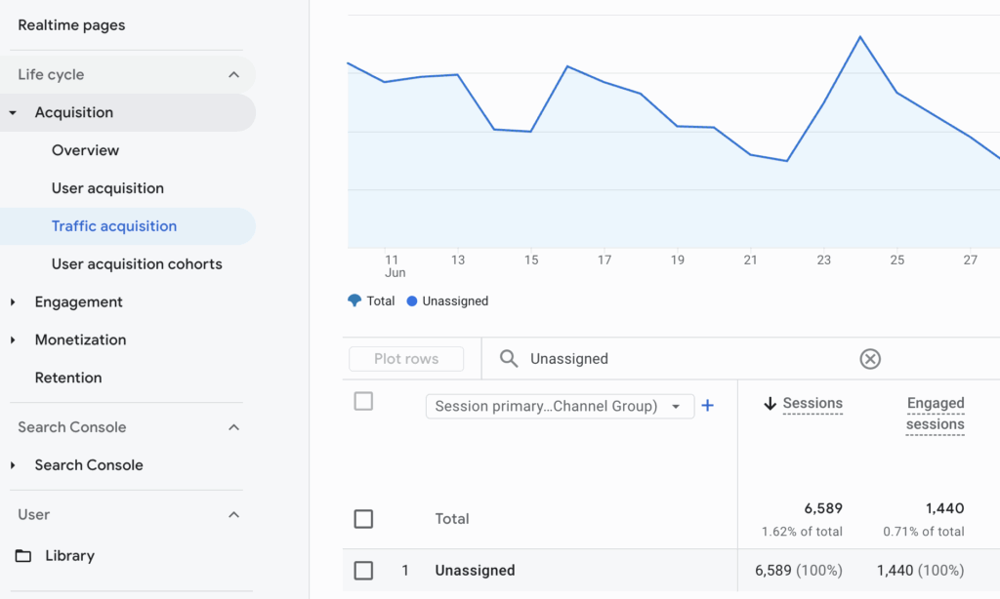Click the search magnifier icon
This screenshot has height=599, width=1000.
508,359
